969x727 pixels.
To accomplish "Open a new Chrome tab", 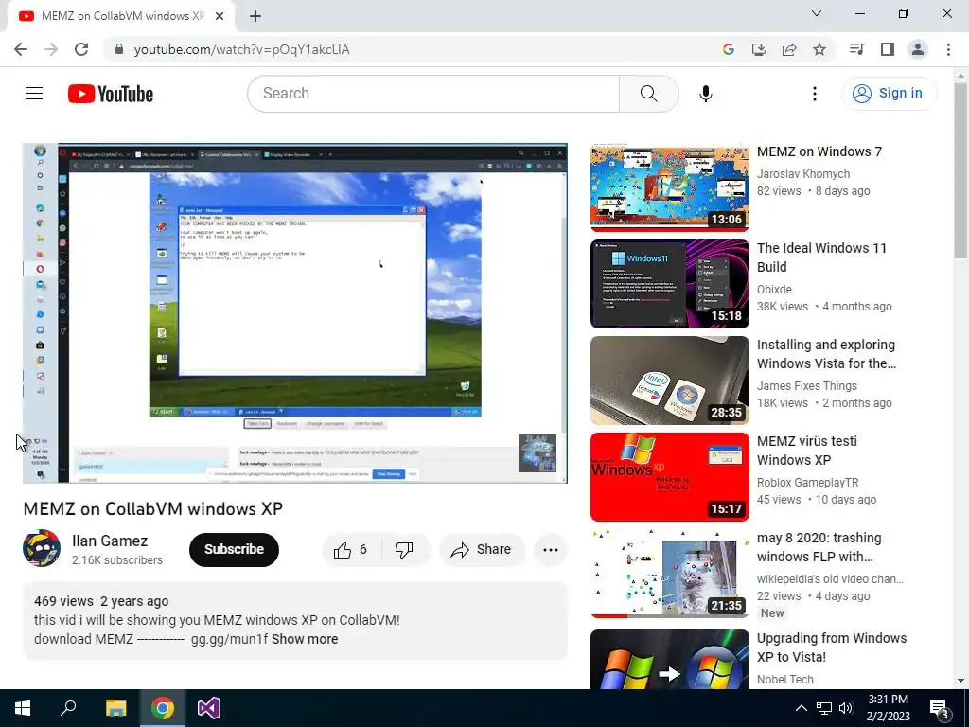I will click(255, 16).
